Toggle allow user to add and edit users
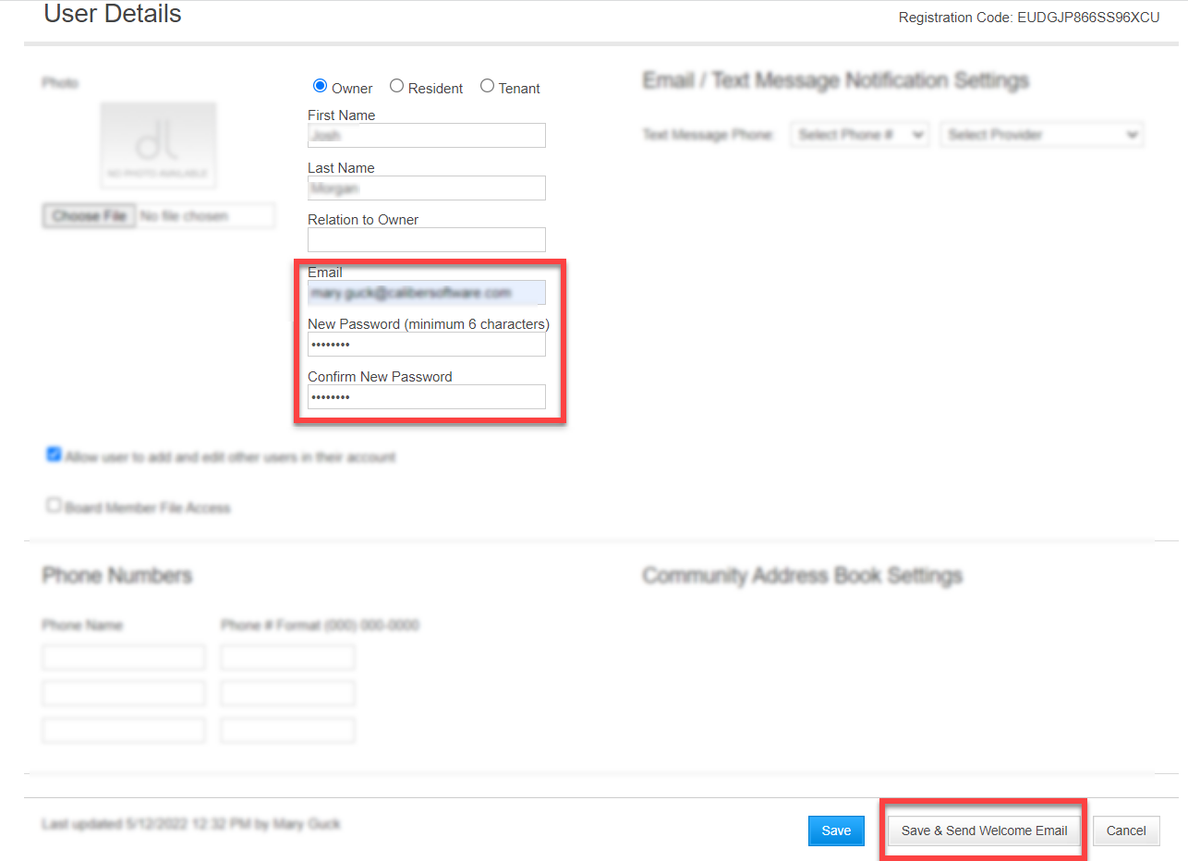Image resolution: width=1188 pixels, height=861 pixels. 54,455
